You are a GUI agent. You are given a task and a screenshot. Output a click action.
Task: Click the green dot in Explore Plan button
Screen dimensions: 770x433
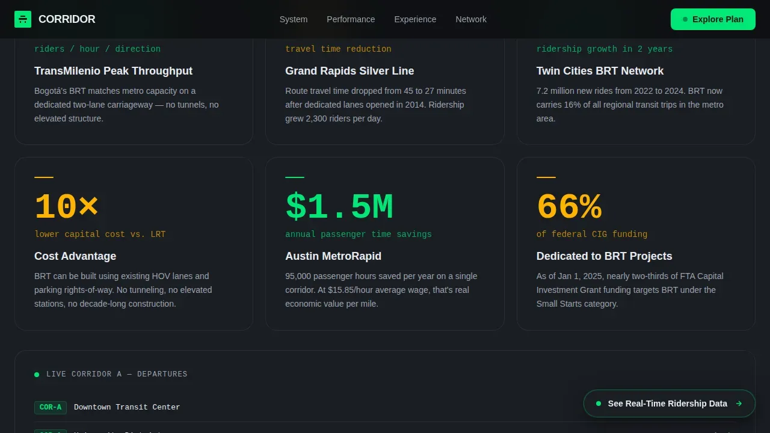[x=685, y=19]
